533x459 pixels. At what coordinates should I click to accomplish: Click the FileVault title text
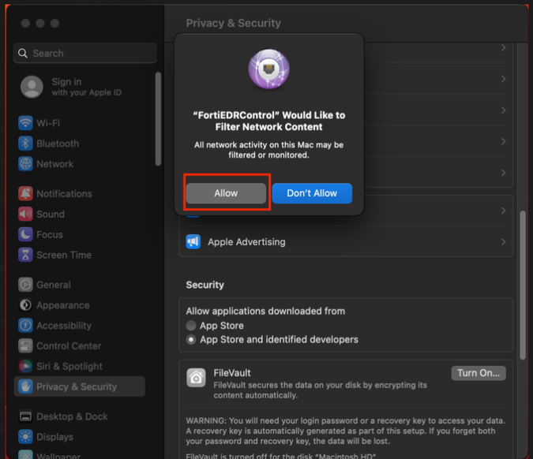click(232, 373)
